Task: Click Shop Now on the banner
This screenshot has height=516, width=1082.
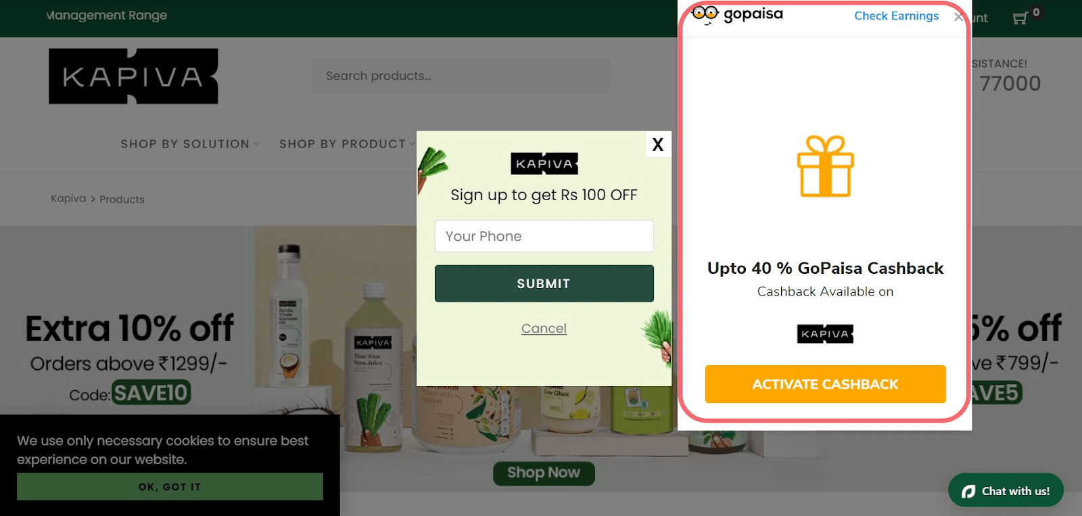Action: click(544, 473)
